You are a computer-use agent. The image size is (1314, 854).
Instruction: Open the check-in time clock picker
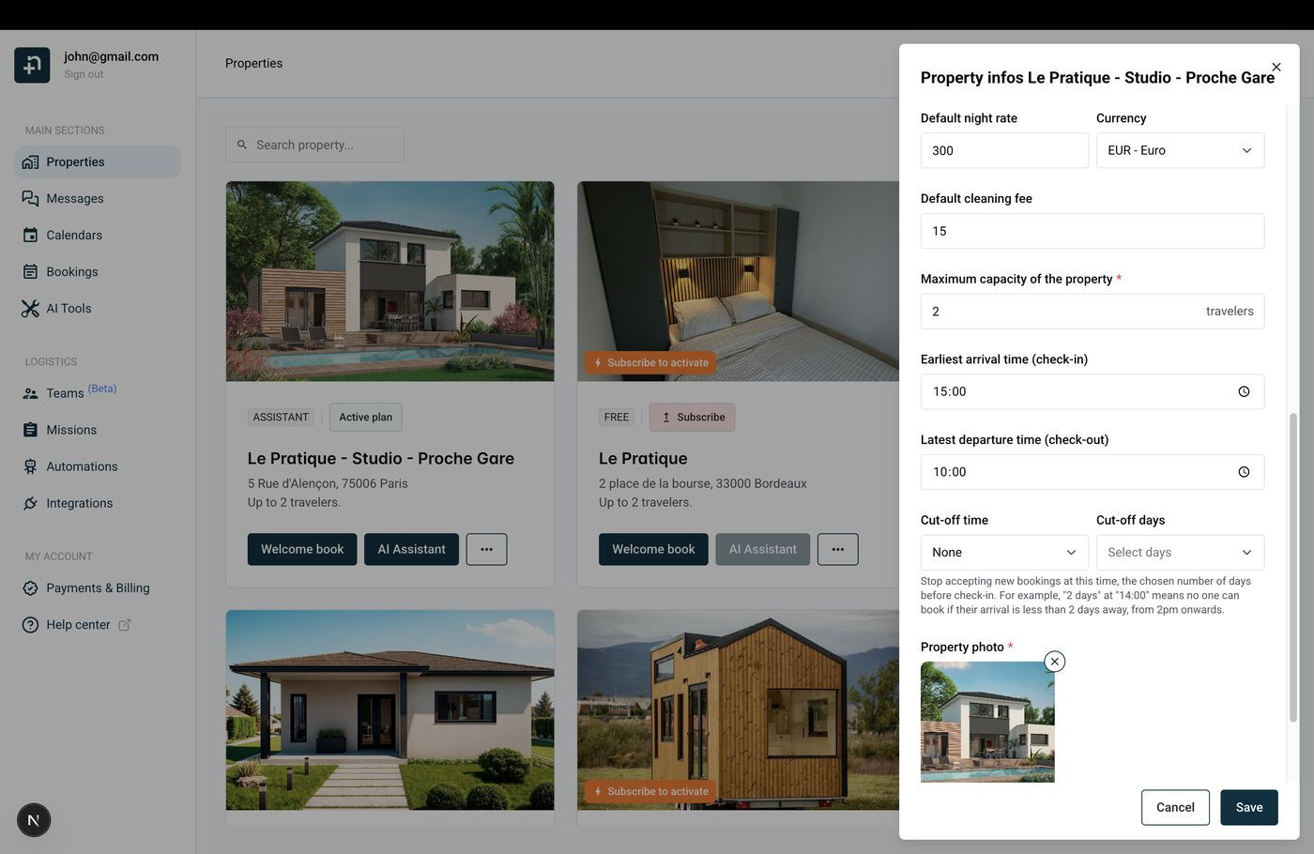(1244, 391)
